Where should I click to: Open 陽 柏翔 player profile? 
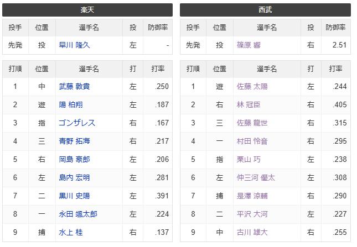71,105
